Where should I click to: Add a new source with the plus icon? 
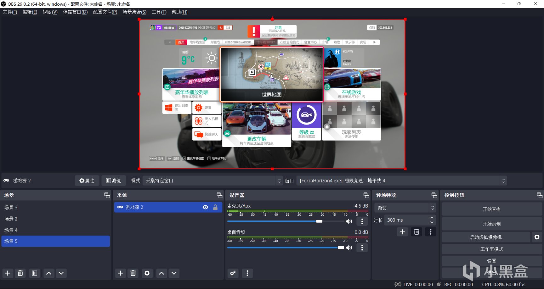[x=120, y=273]
